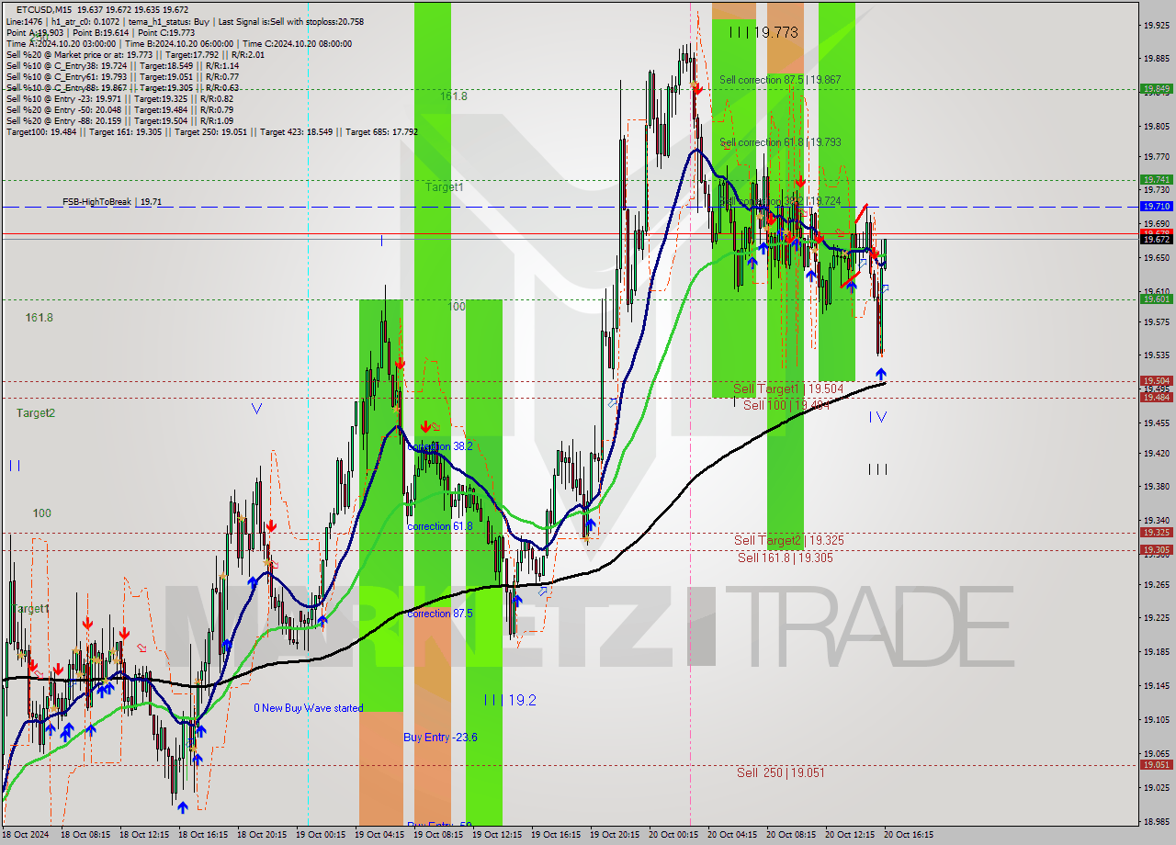Image resolution: width=1176 pixels, height=845 pixels.
Task: Click the blue 'correction 38.2' label
Action: tap(440, 446)
